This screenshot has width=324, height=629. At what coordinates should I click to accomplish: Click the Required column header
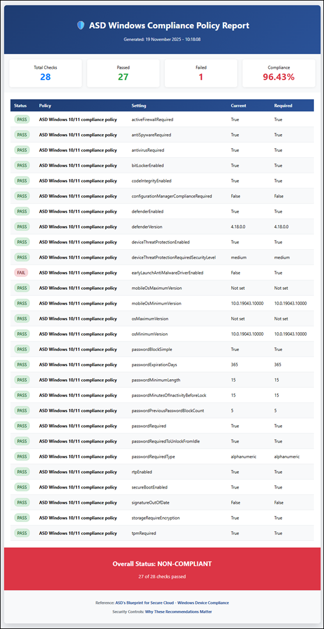point(283,106)
